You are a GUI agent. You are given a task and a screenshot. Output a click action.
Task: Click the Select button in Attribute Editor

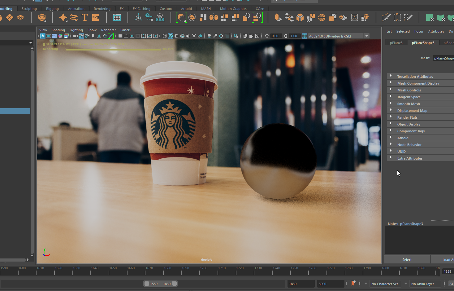click(407, 260)
